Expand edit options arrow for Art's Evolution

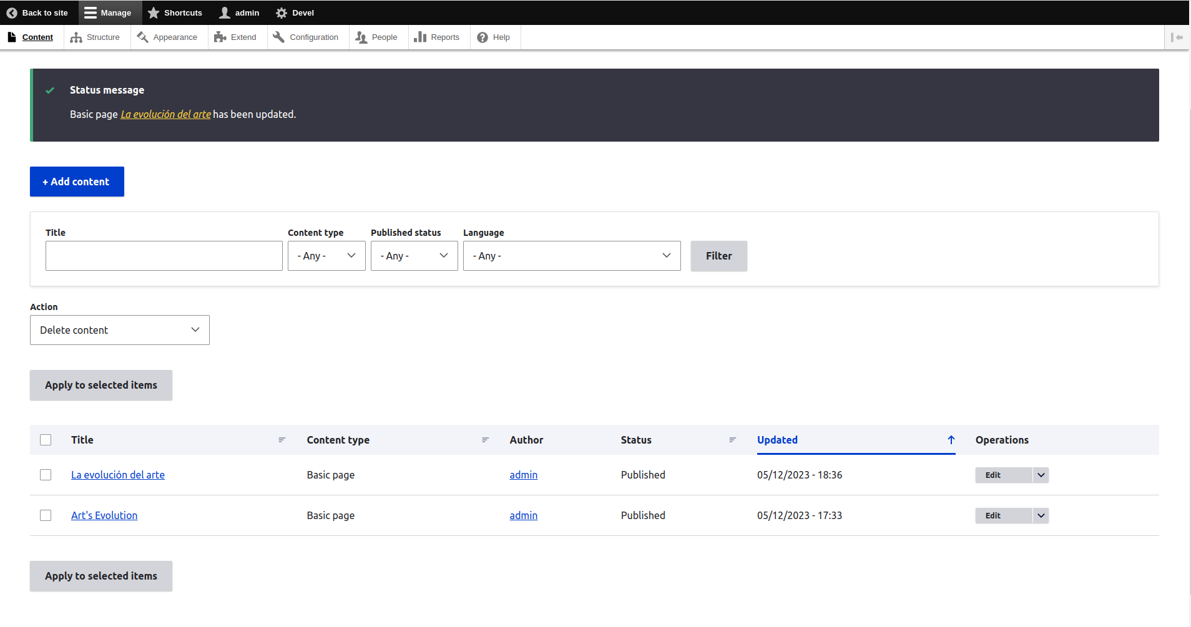coord(1041,515)
